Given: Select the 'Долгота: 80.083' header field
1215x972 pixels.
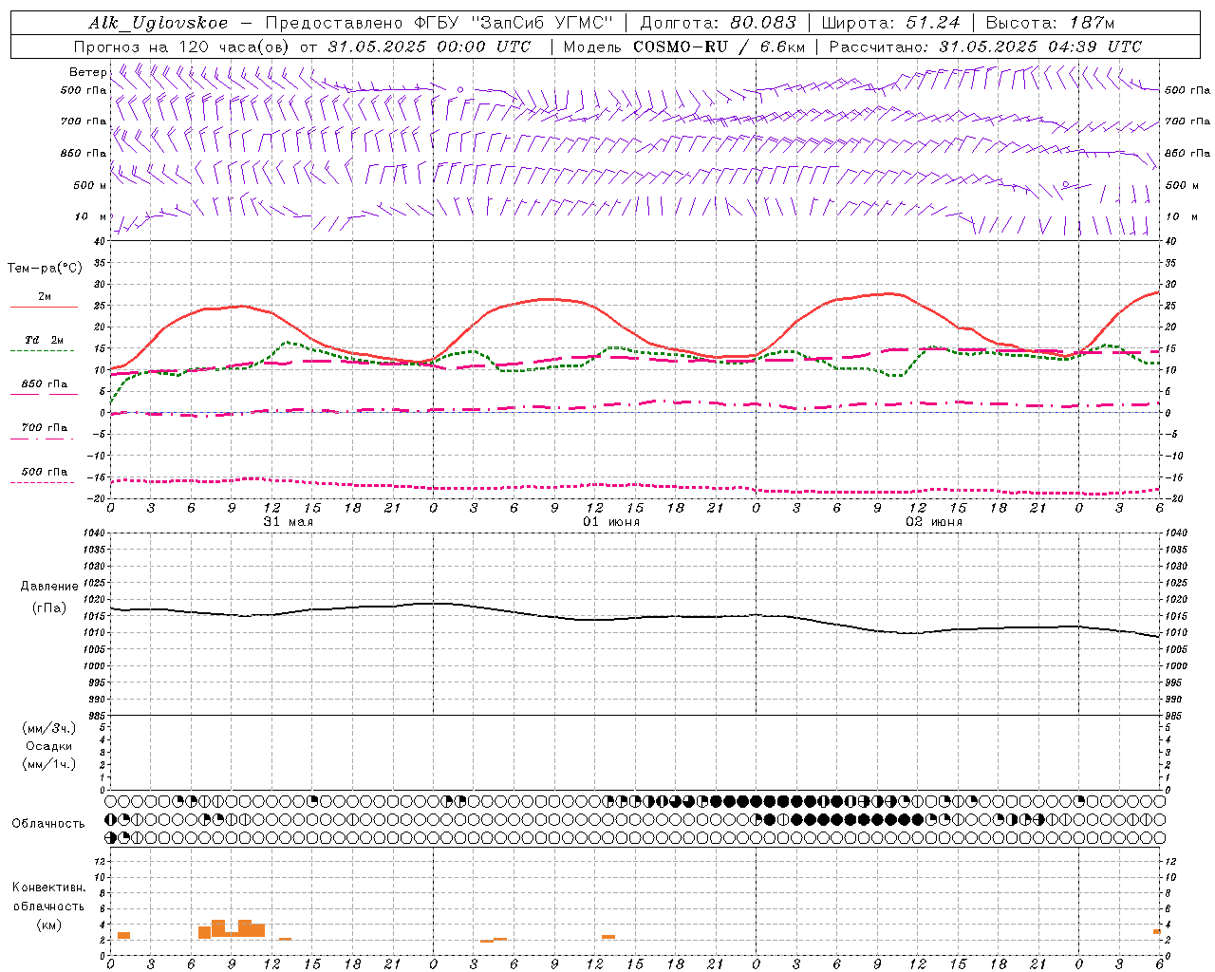Looking at the screenshot, I should pos(719,23).
